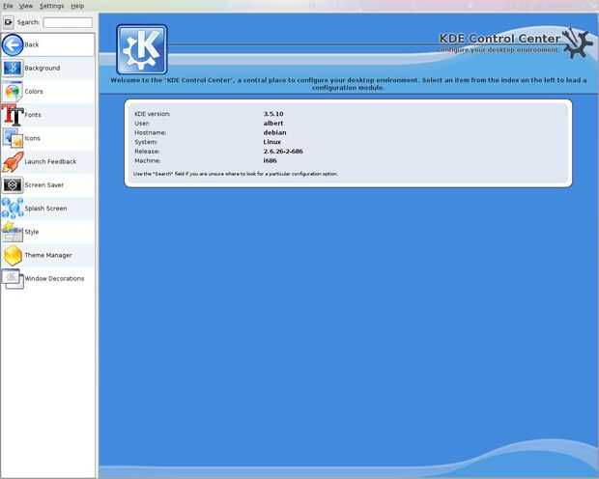Open the Theme Manager icon
Viewport: 599px width, 479px height.
click(13, 255)
